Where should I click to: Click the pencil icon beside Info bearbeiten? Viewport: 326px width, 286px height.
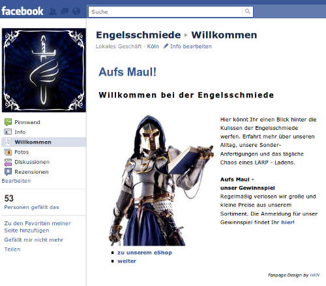click(166, 46)
